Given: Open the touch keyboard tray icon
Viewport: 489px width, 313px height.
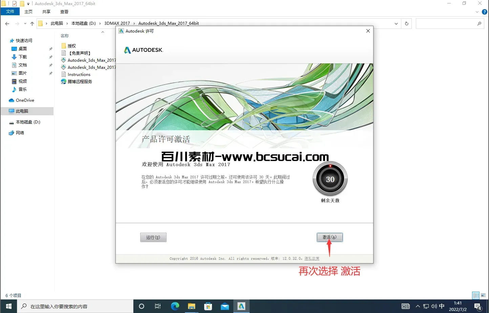Looking at the screenshot, I should tap(405, 306).
